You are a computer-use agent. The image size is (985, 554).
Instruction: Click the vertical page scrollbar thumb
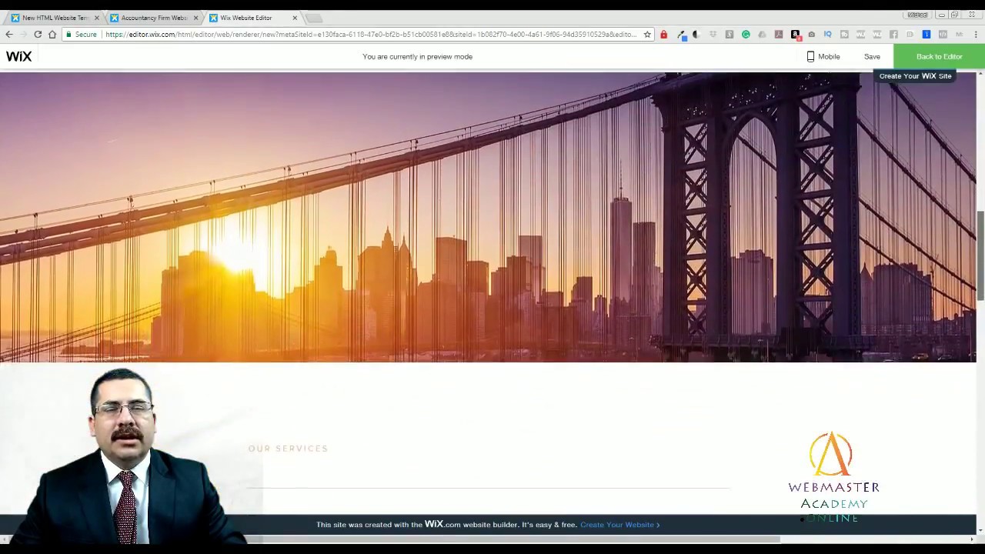point(980,255)
